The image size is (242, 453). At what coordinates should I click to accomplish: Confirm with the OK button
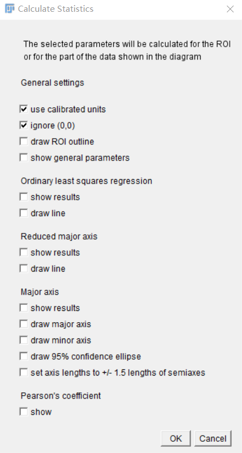(x=176, y=438)
